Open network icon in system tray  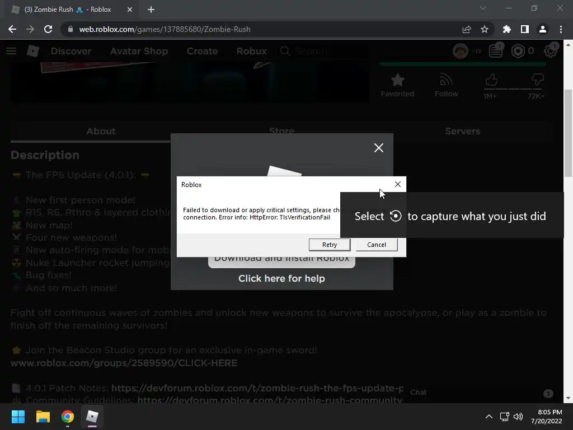click(505, 417)
